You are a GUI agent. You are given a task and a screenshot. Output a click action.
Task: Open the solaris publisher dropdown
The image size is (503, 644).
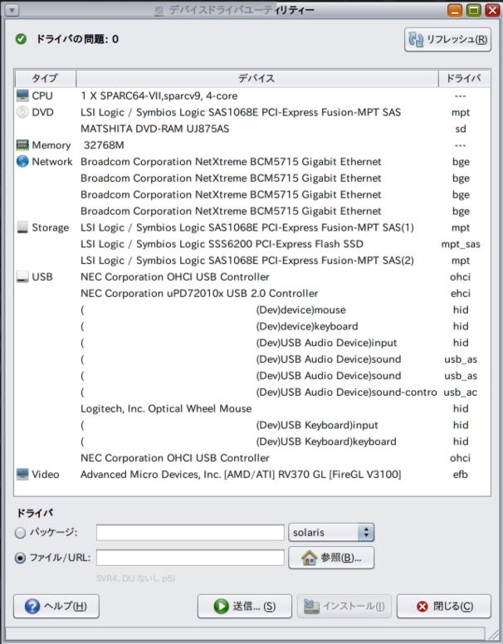point(331,532)
